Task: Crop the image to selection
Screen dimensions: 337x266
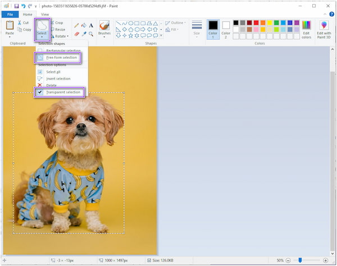Action: click(57, 22)
